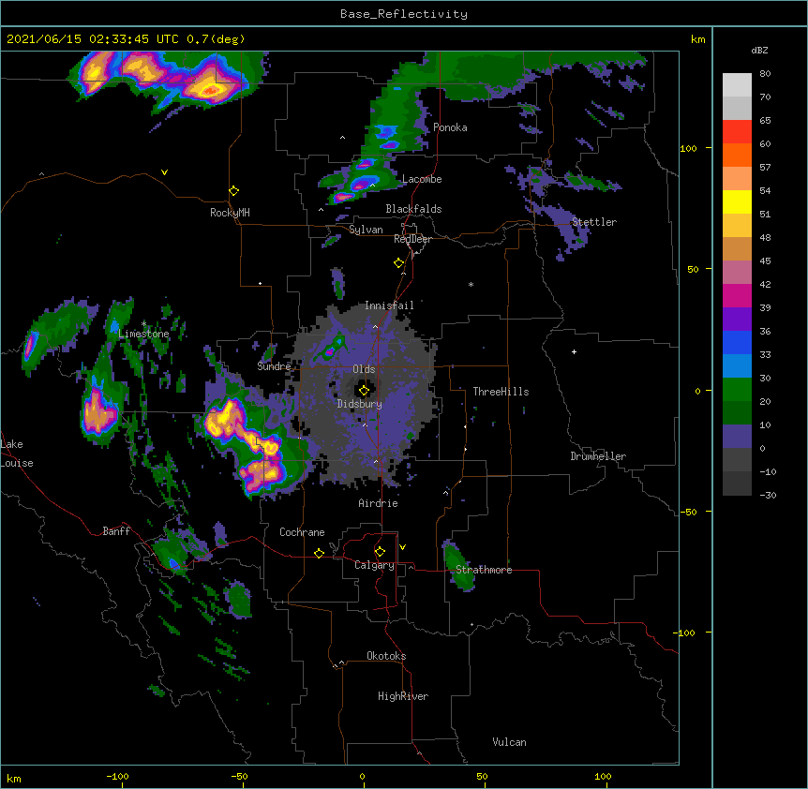Click the Airdrie city label
This screenshot has width=808, height=789.
(378, 503)
